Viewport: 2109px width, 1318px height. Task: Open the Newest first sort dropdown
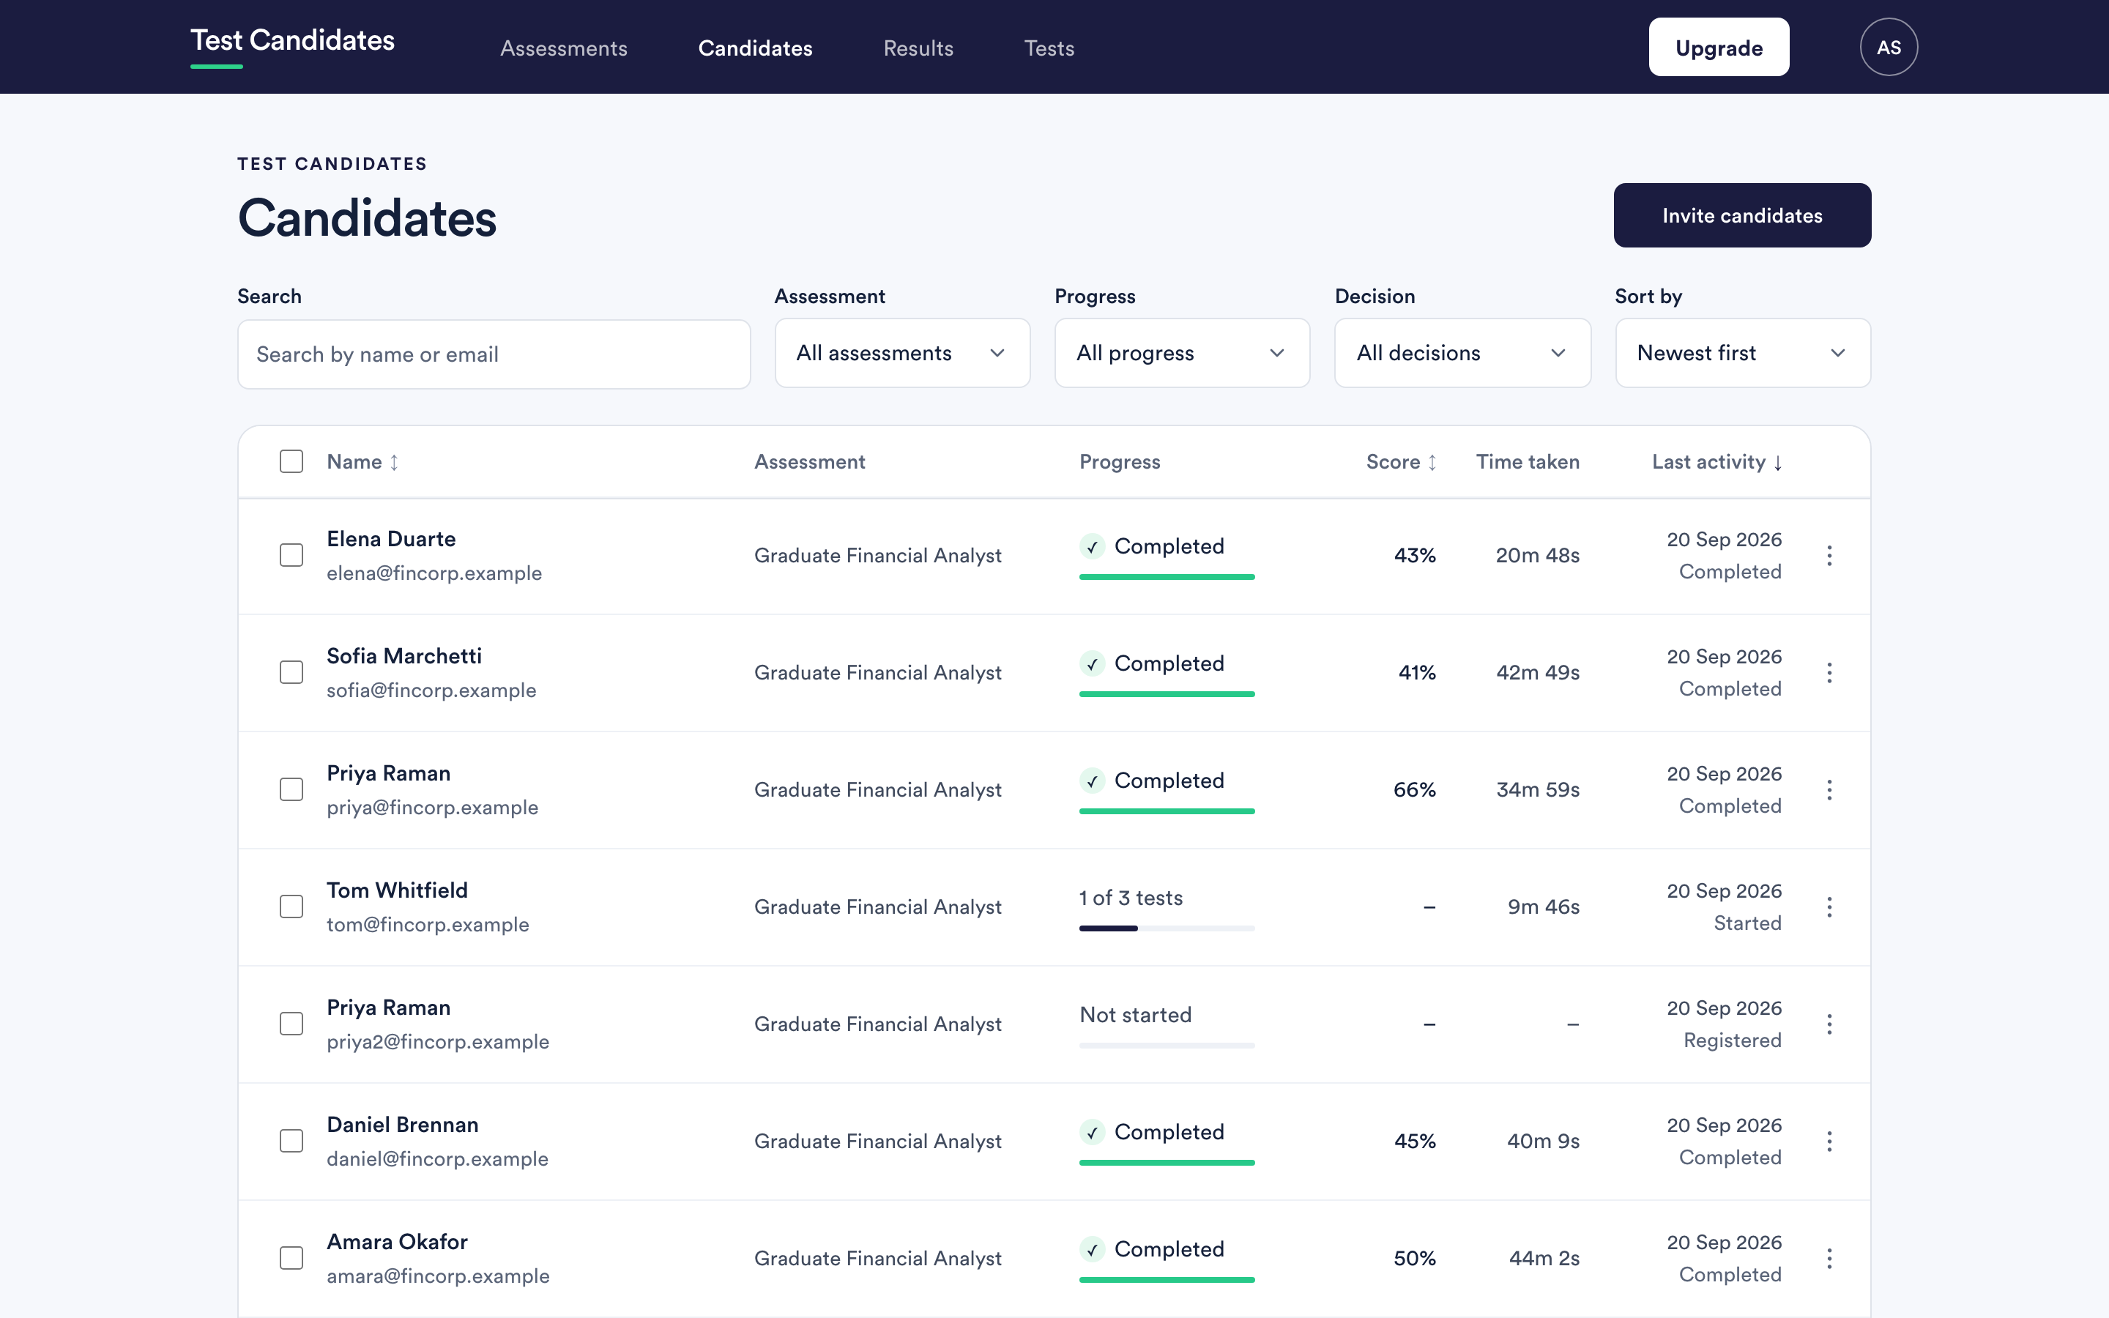tap(1742, 353)
